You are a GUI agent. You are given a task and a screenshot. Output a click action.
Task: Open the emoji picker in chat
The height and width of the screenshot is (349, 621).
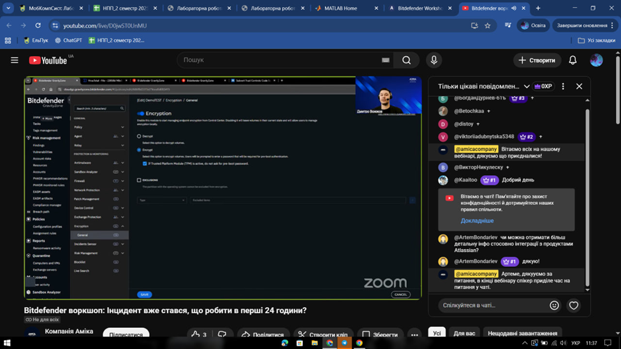point(554,305)
